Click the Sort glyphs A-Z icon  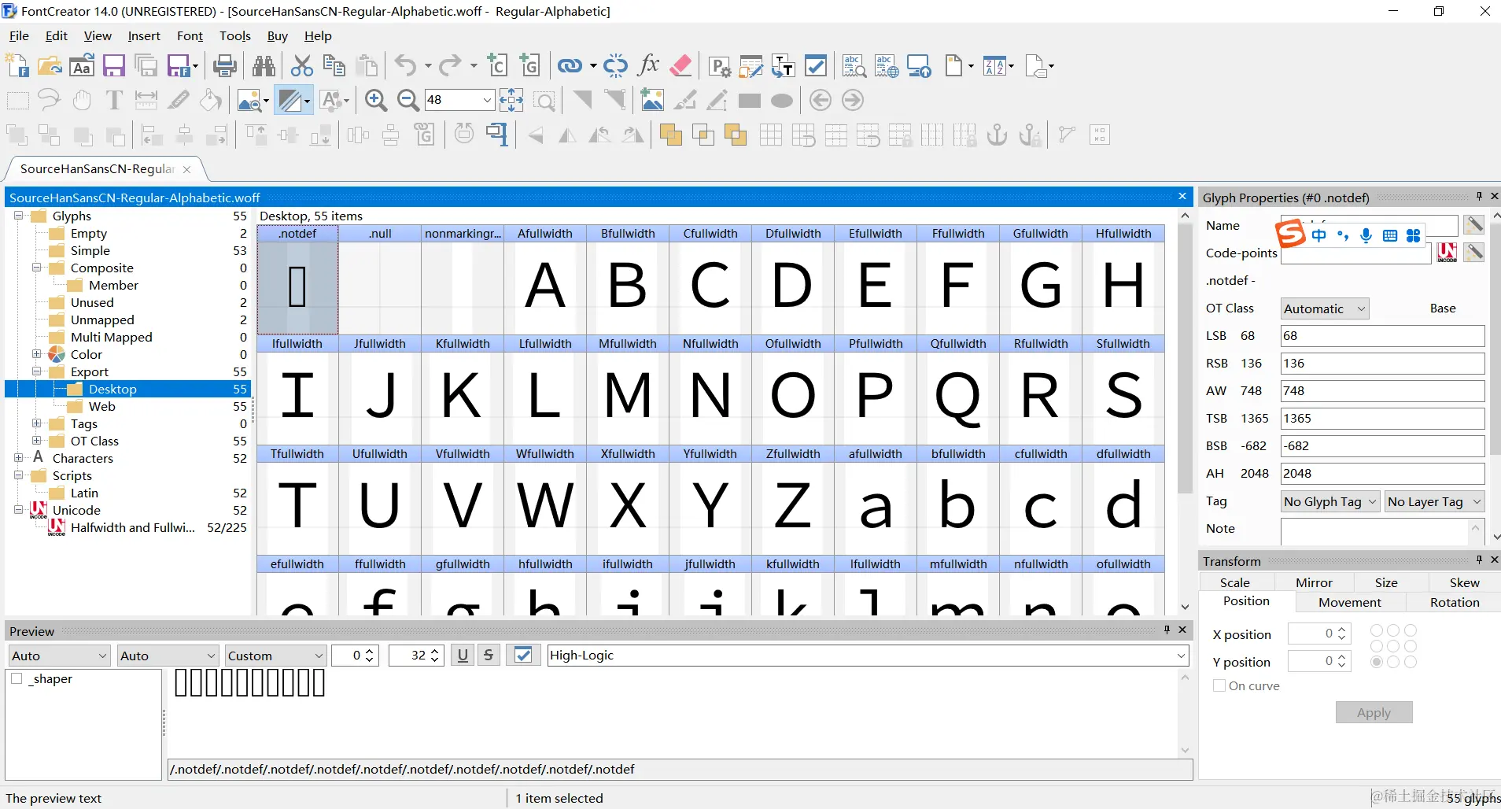click(x=994, y=65)
